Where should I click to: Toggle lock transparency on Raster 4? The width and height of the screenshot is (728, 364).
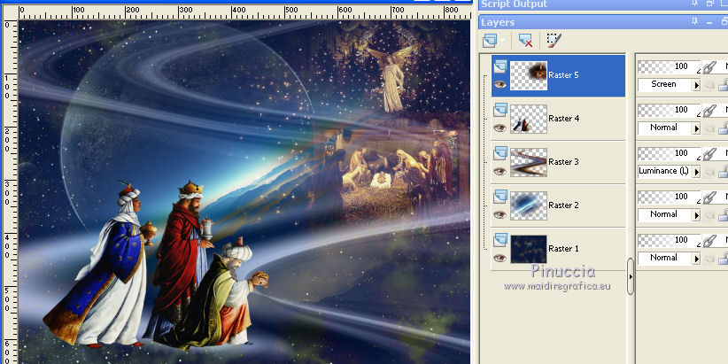[724, 128]
